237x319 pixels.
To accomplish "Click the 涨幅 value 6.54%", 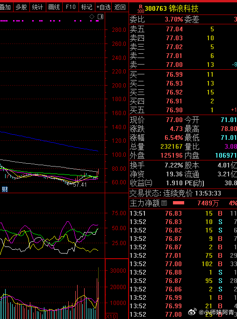I will (x=174, y=138).
